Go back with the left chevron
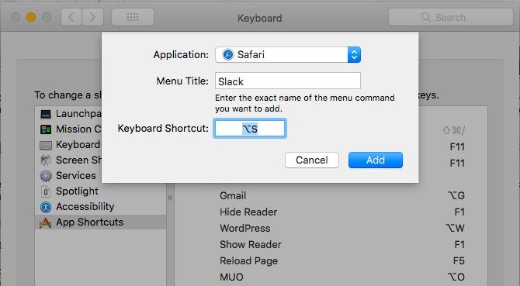Image resolution: width=520 pixels, height=286 pixels. tap(71, 17)
